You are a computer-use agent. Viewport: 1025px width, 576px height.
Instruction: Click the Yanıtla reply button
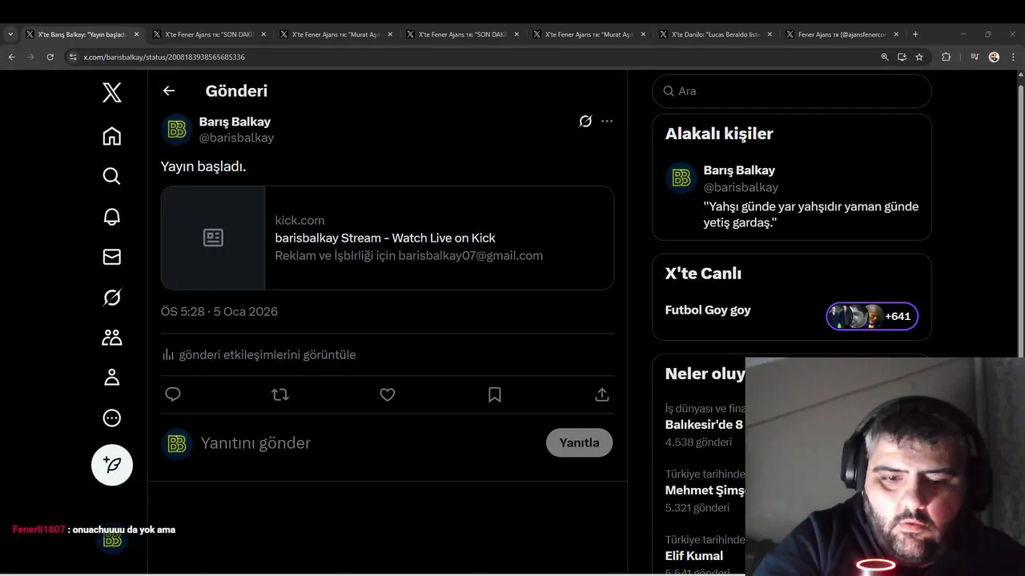(x=580, y=442)
